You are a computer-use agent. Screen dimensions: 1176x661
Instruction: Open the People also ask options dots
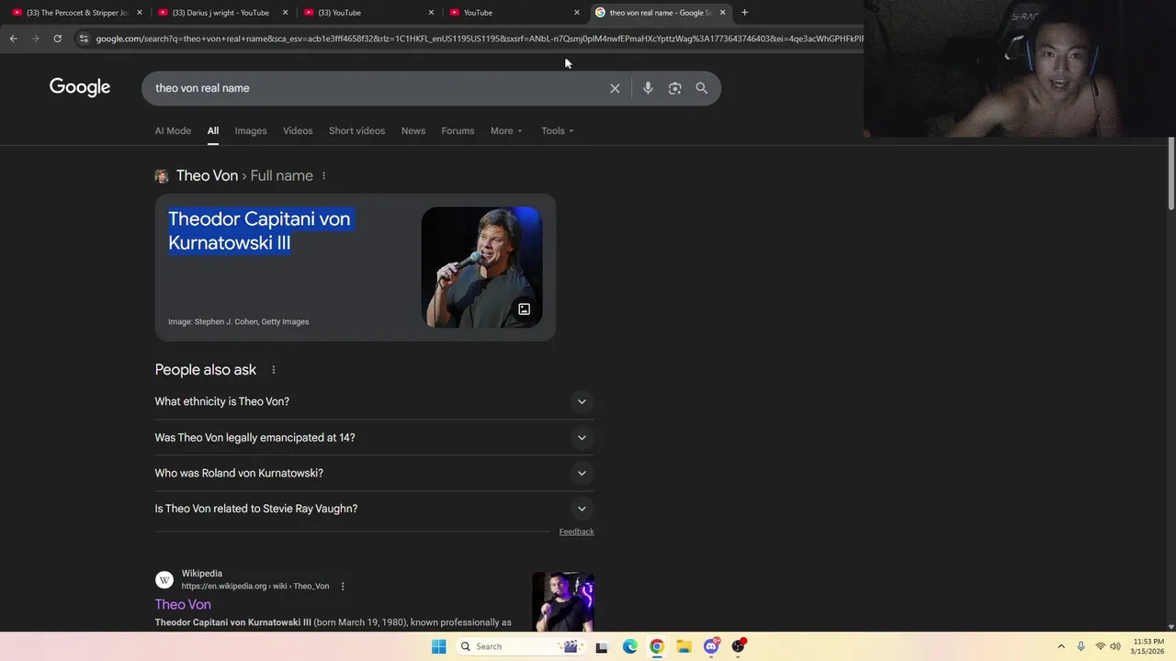(273, 370)
